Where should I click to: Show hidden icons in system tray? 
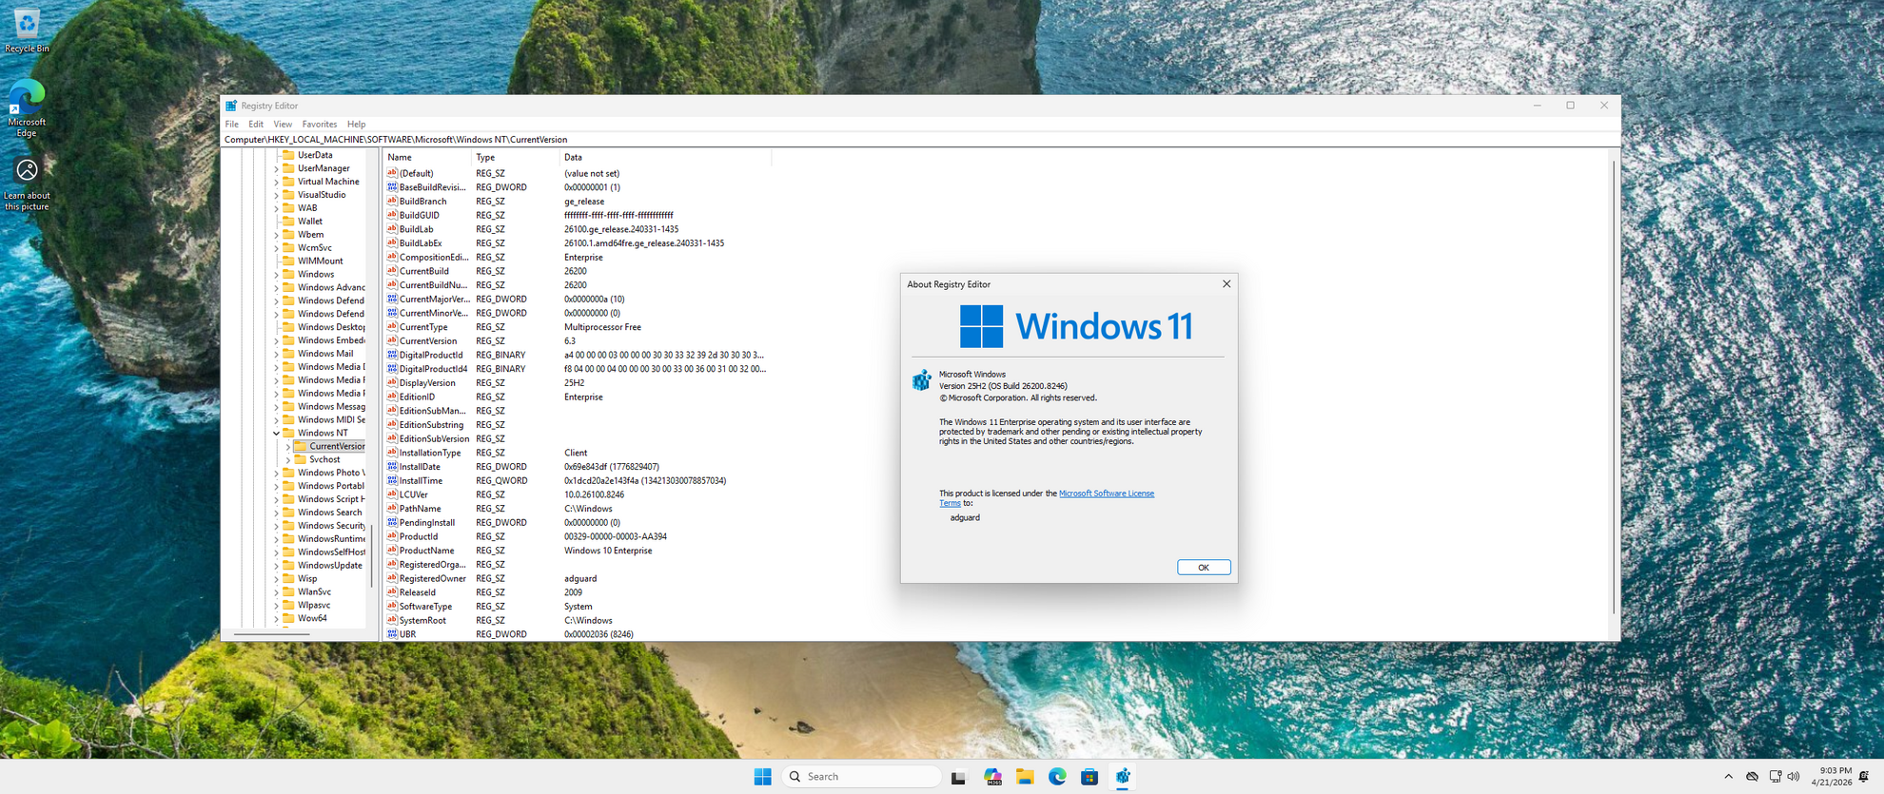coord(1728,777)
